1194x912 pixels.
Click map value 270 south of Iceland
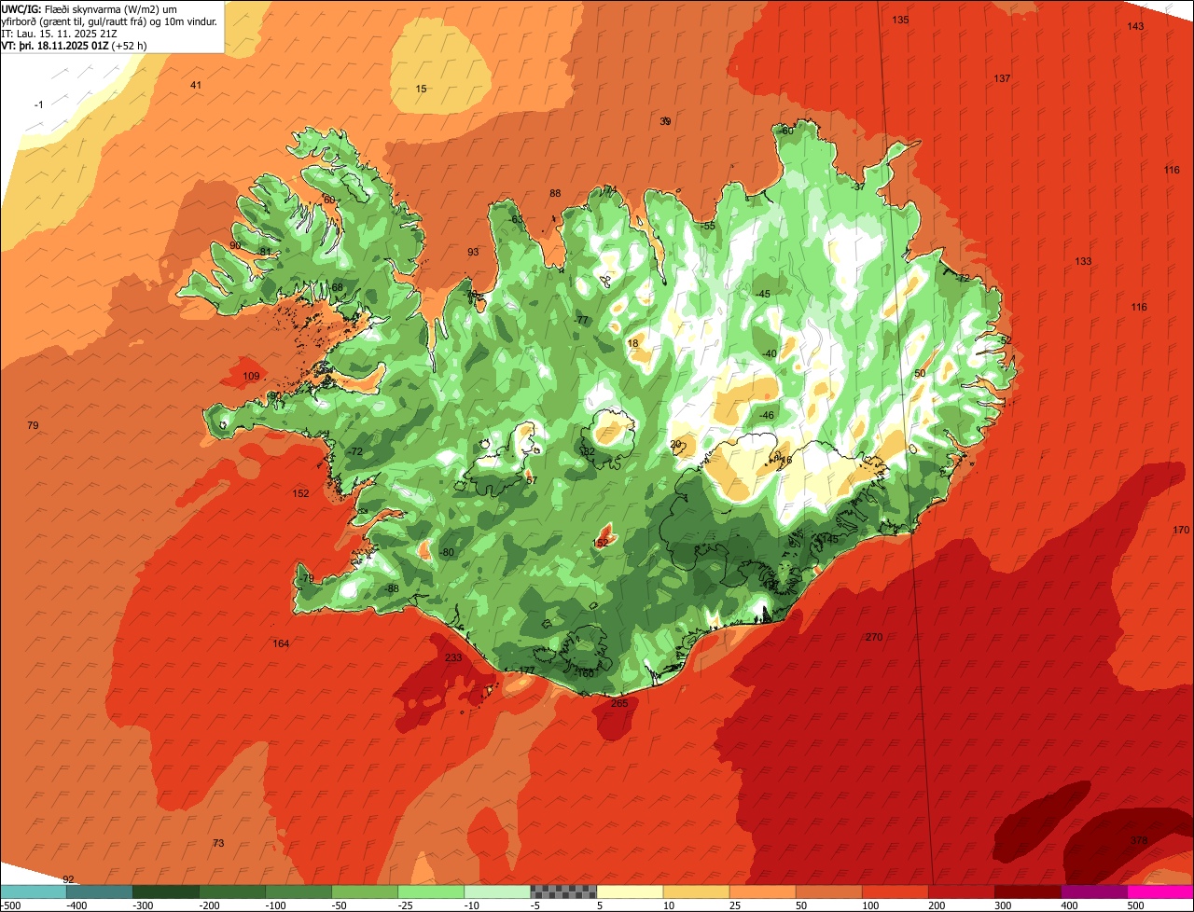click(x=874, y=637)
